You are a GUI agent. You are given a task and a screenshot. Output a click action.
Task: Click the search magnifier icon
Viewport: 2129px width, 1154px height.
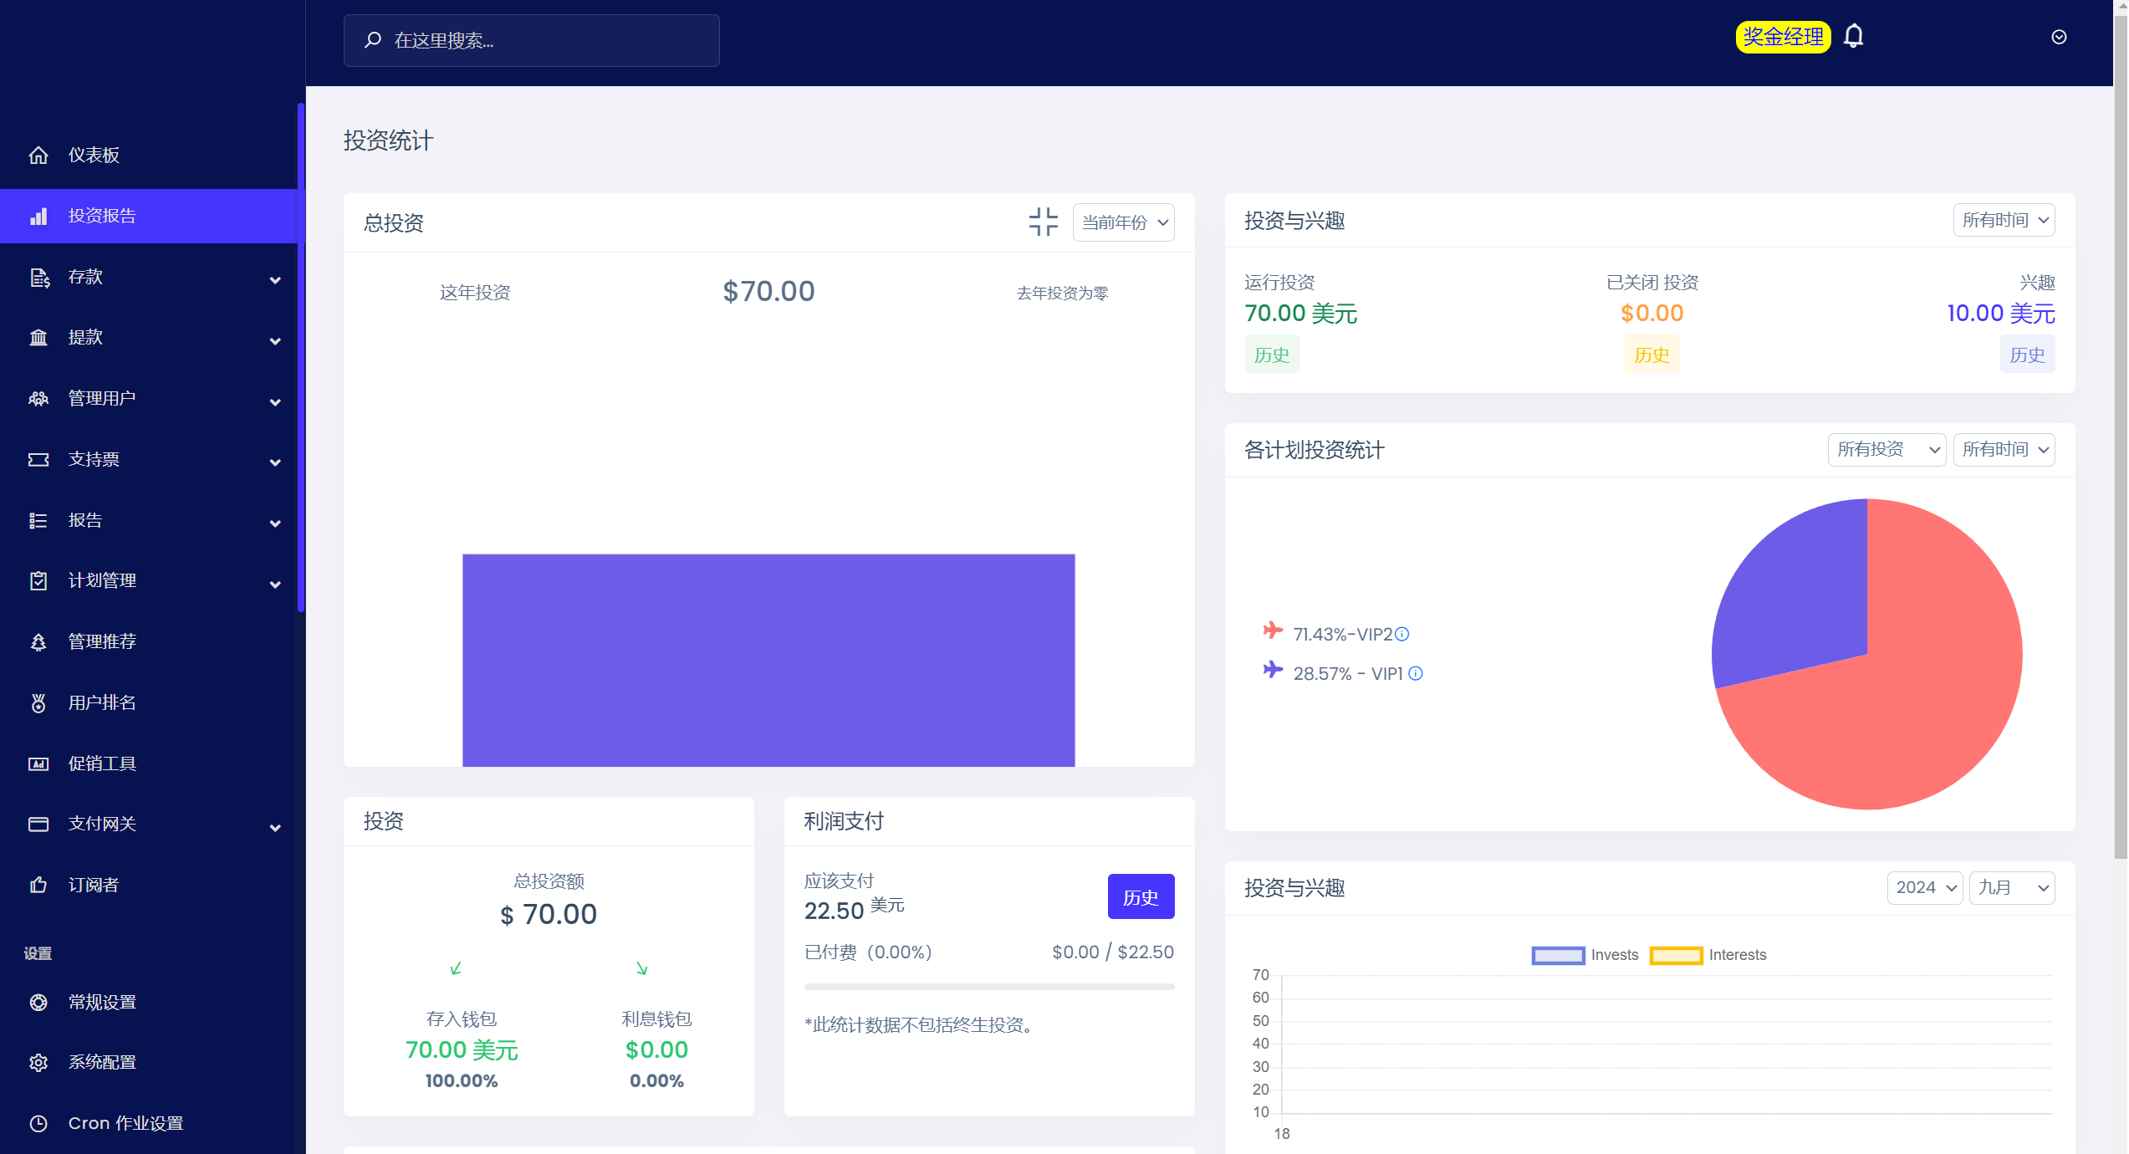pos(373,40)
